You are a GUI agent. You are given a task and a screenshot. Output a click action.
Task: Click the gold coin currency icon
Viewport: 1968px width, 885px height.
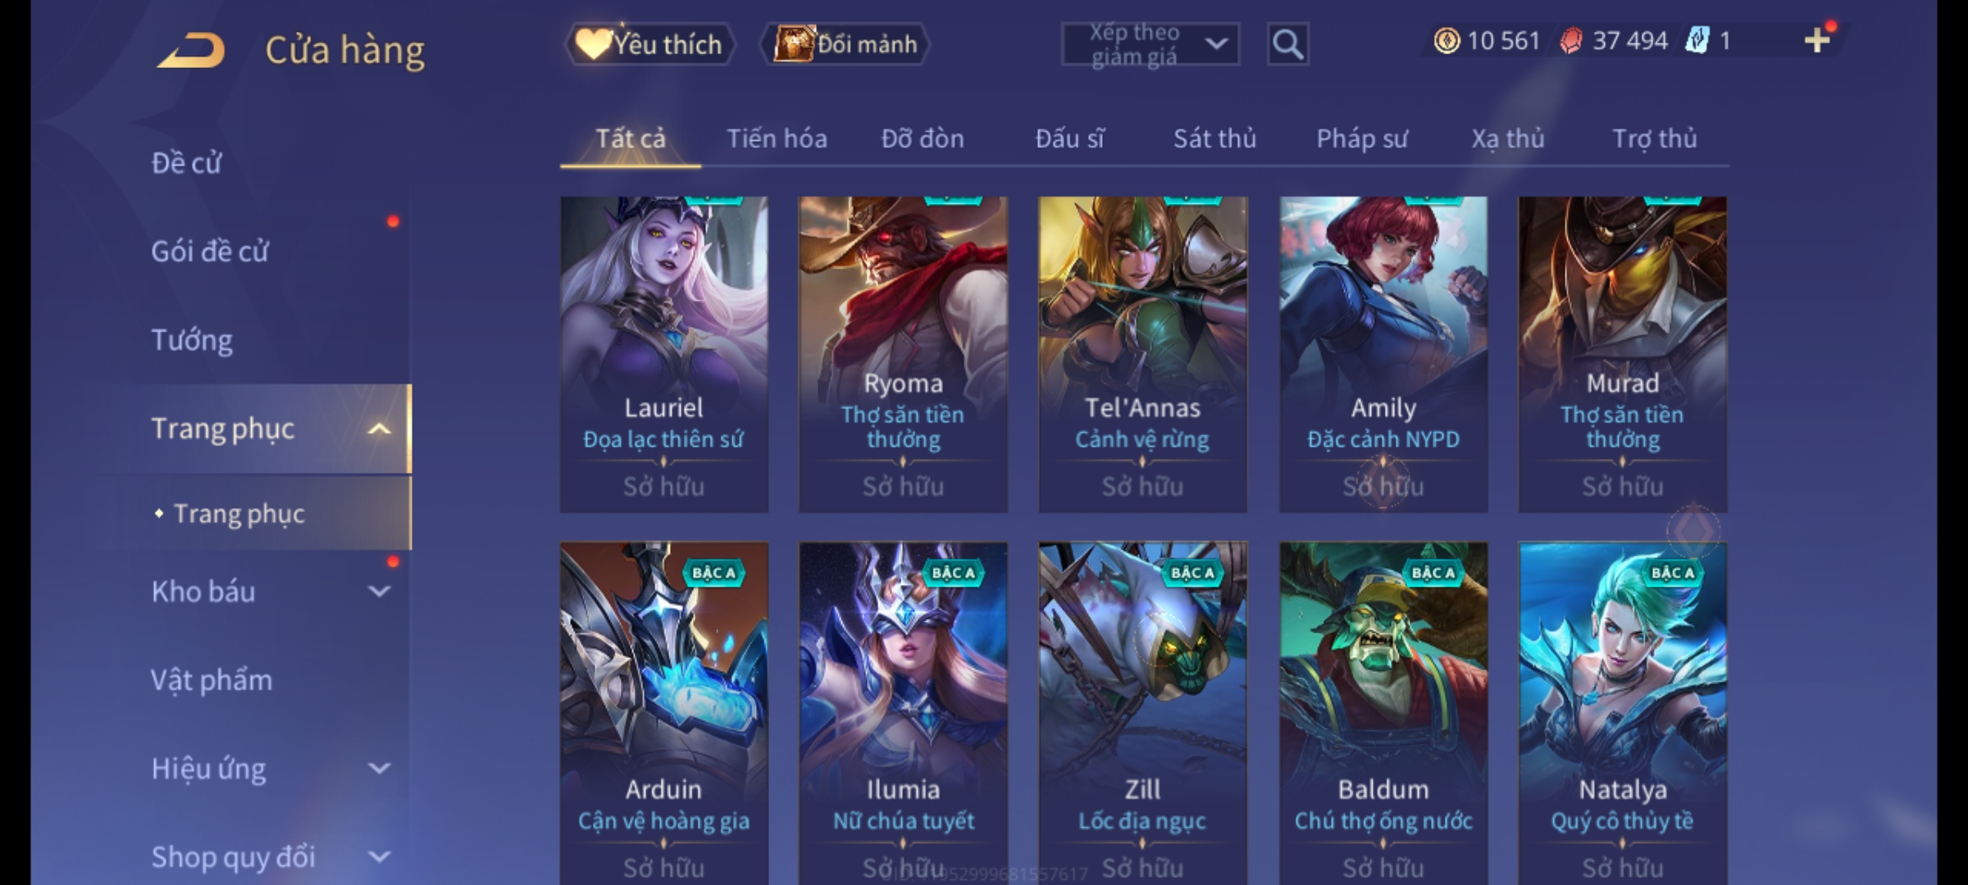coord(1446,40)
